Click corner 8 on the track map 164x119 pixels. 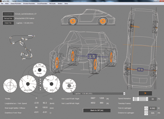(23, 54)
